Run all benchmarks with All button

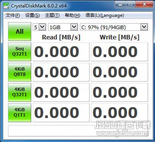click(x=20, y=31)
